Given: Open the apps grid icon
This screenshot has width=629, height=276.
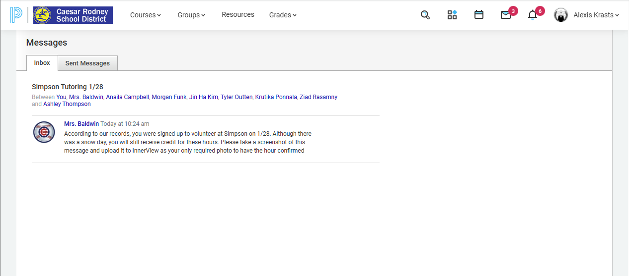Looking at the screenshot, I should tap(452, 15).
